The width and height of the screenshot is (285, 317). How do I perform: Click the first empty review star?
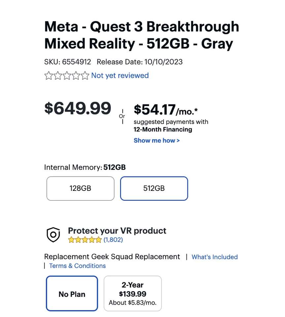[x=48, y=76]
